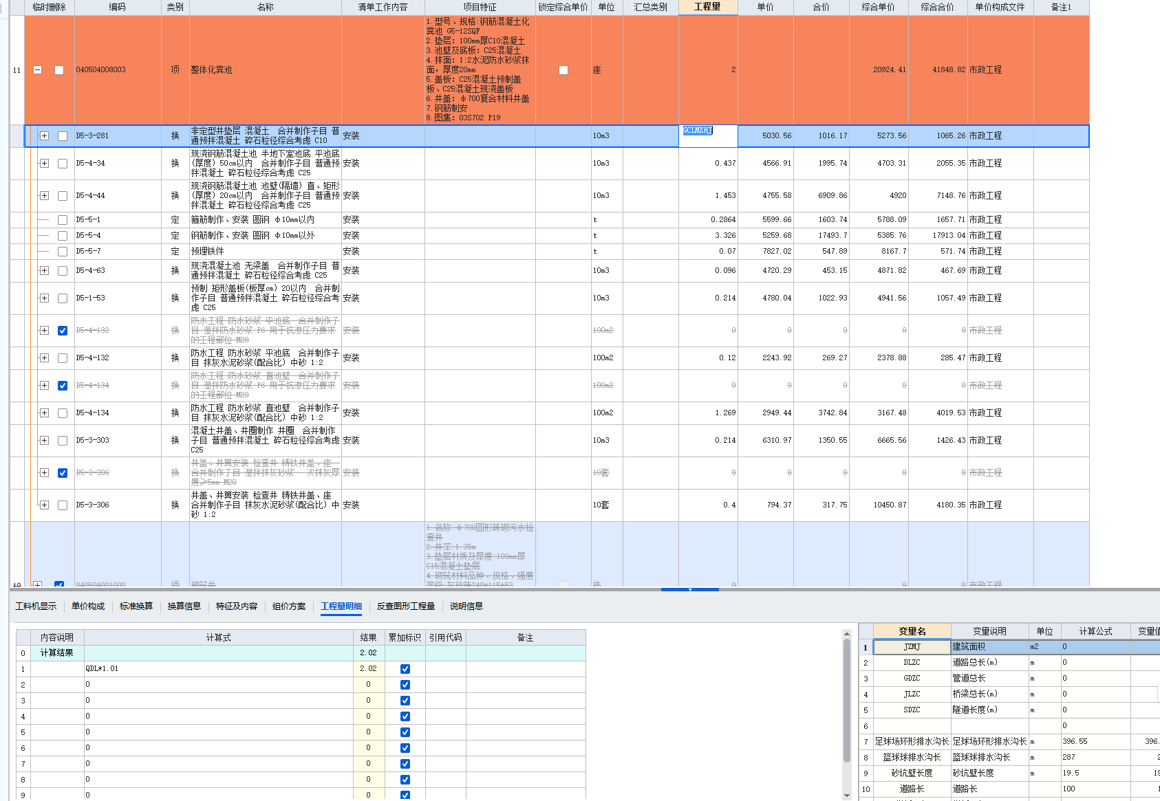Select the code cell 040504008003

pos(118,70)
